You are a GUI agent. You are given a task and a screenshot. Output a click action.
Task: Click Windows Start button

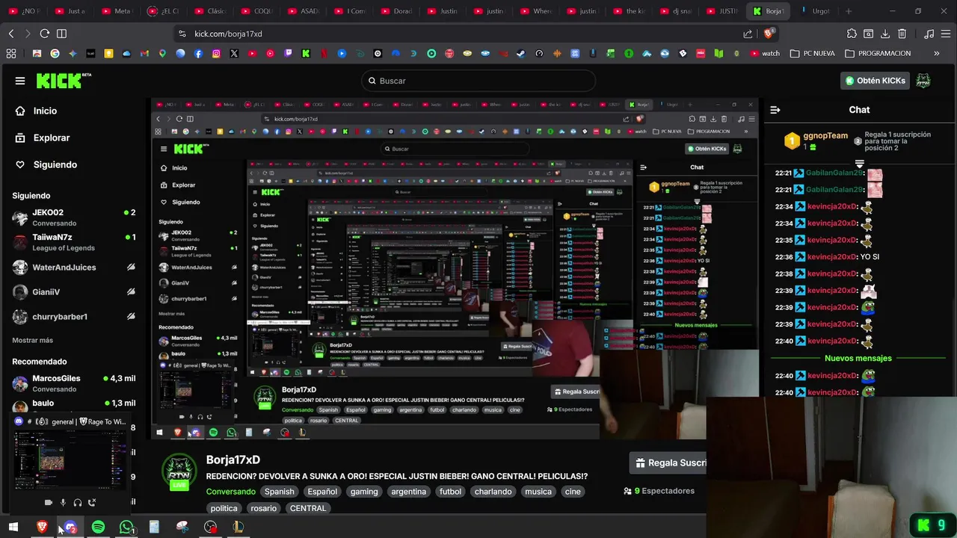[x=13, y=527]
